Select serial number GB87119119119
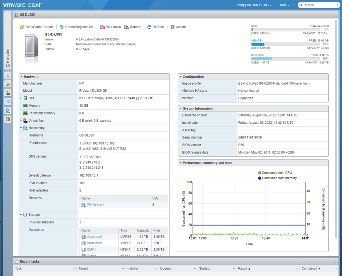The image size is (342, 276). pyautogui.click(x=250, y=137)
